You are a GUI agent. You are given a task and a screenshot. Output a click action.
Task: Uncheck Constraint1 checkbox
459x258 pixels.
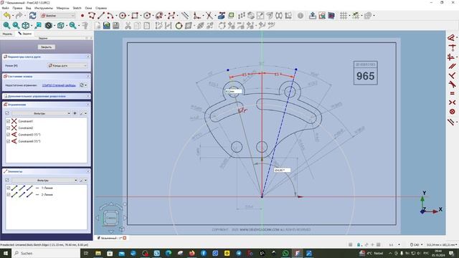coord(8,121)
